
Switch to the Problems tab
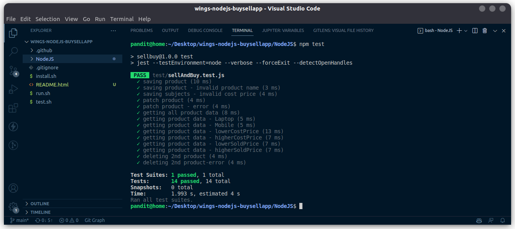point(141,30)
